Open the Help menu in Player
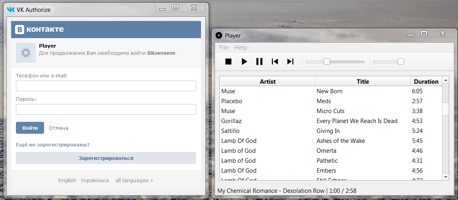The height and width of the screenshot is (200, 458). pyautogui.click(x=241, y=48)
